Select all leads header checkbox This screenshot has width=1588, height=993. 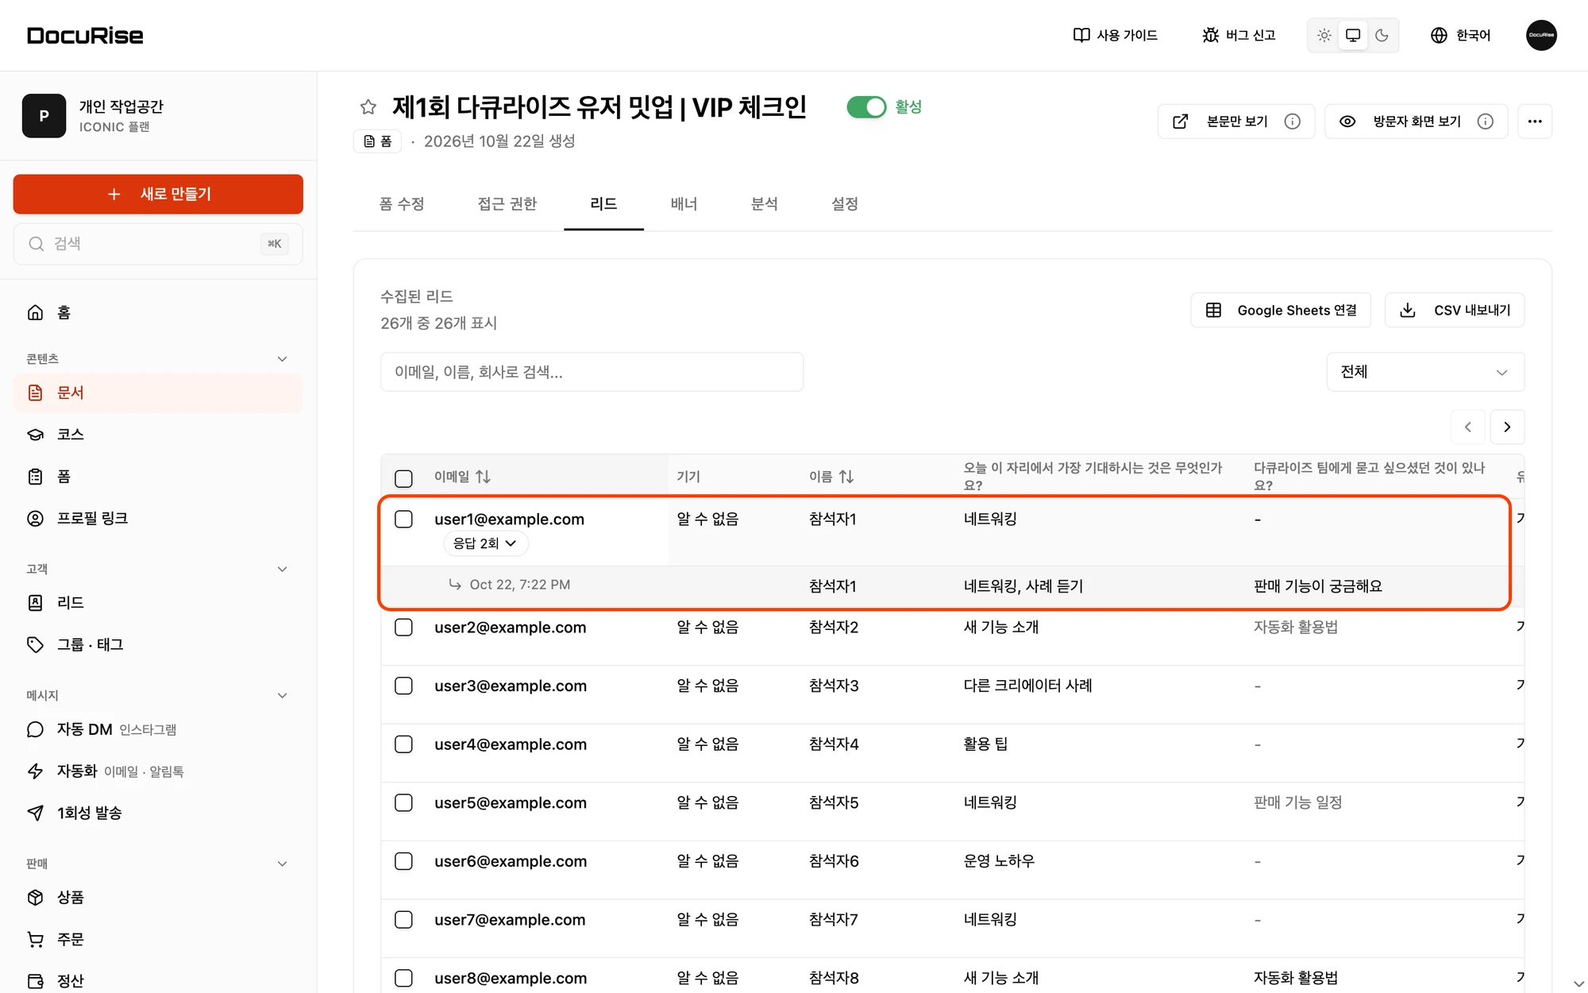point(403,478)
